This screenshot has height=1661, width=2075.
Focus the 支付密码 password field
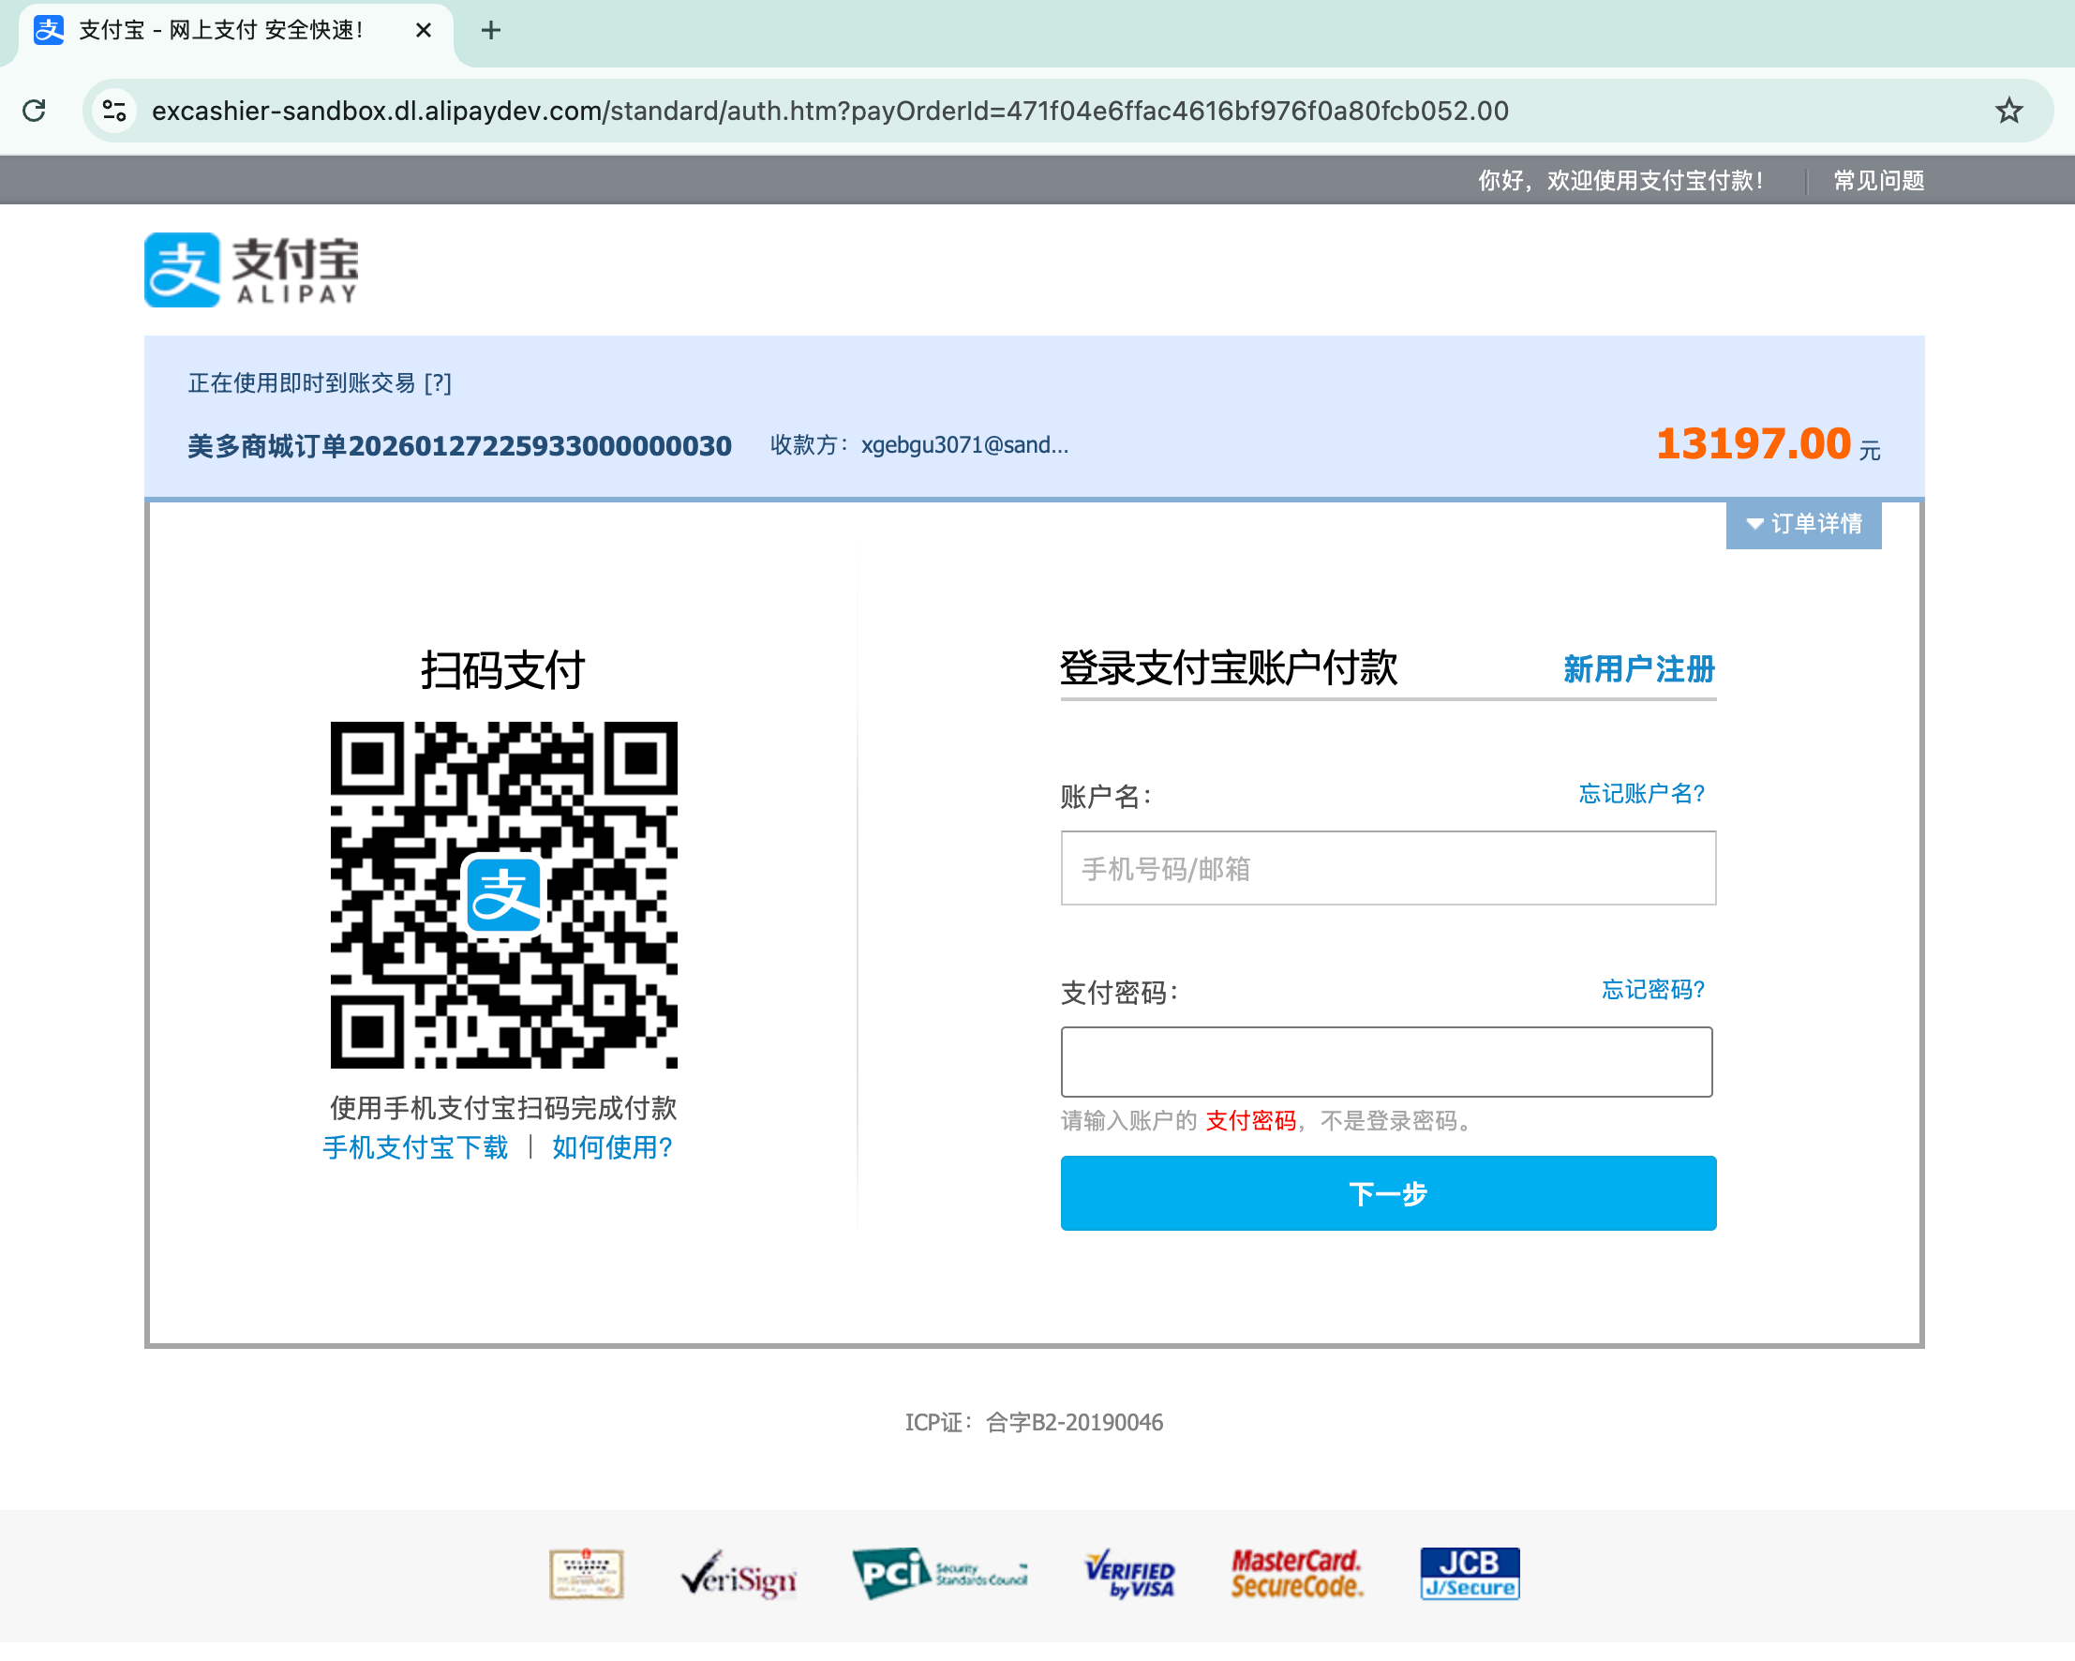(x=1386, y=1061)
